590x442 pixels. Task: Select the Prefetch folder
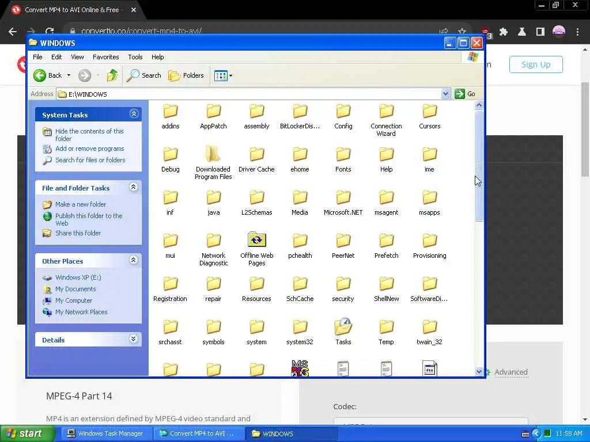387,246
